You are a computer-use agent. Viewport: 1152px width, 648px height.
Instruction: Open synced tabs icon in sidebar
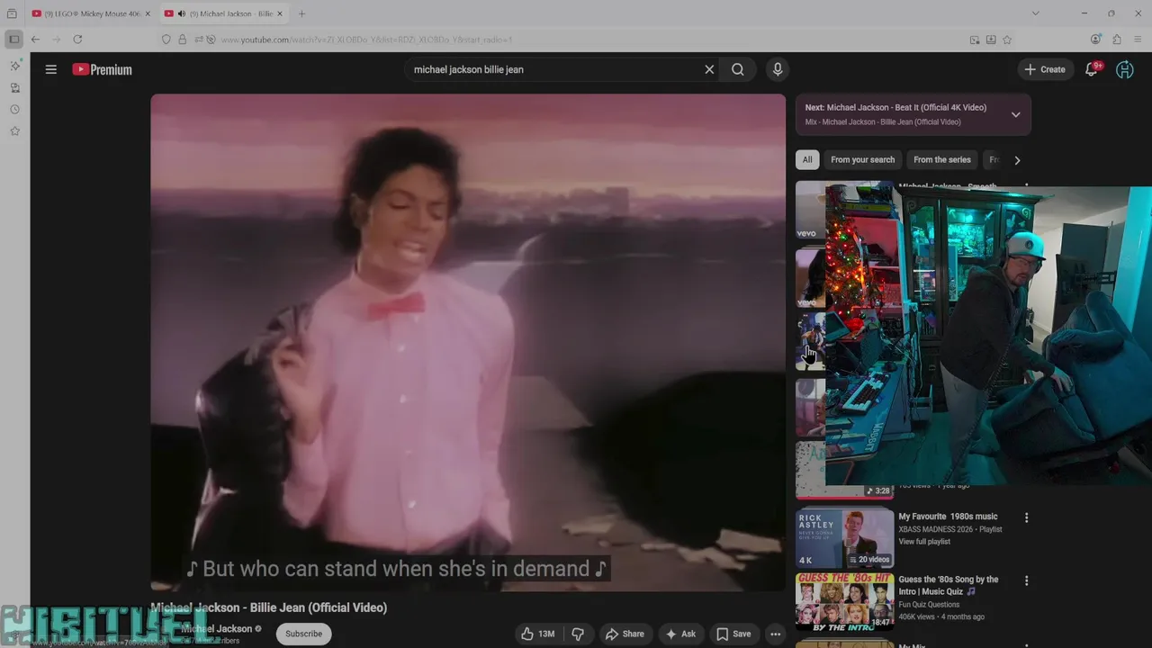pos(14,87)
